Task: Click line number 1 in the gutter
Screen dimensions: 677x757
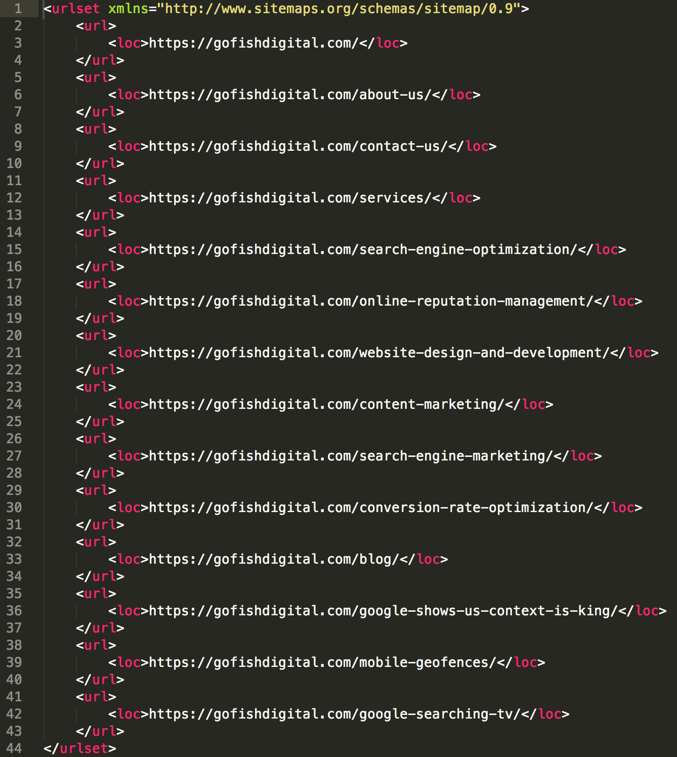Action: (x=18, y=9)
